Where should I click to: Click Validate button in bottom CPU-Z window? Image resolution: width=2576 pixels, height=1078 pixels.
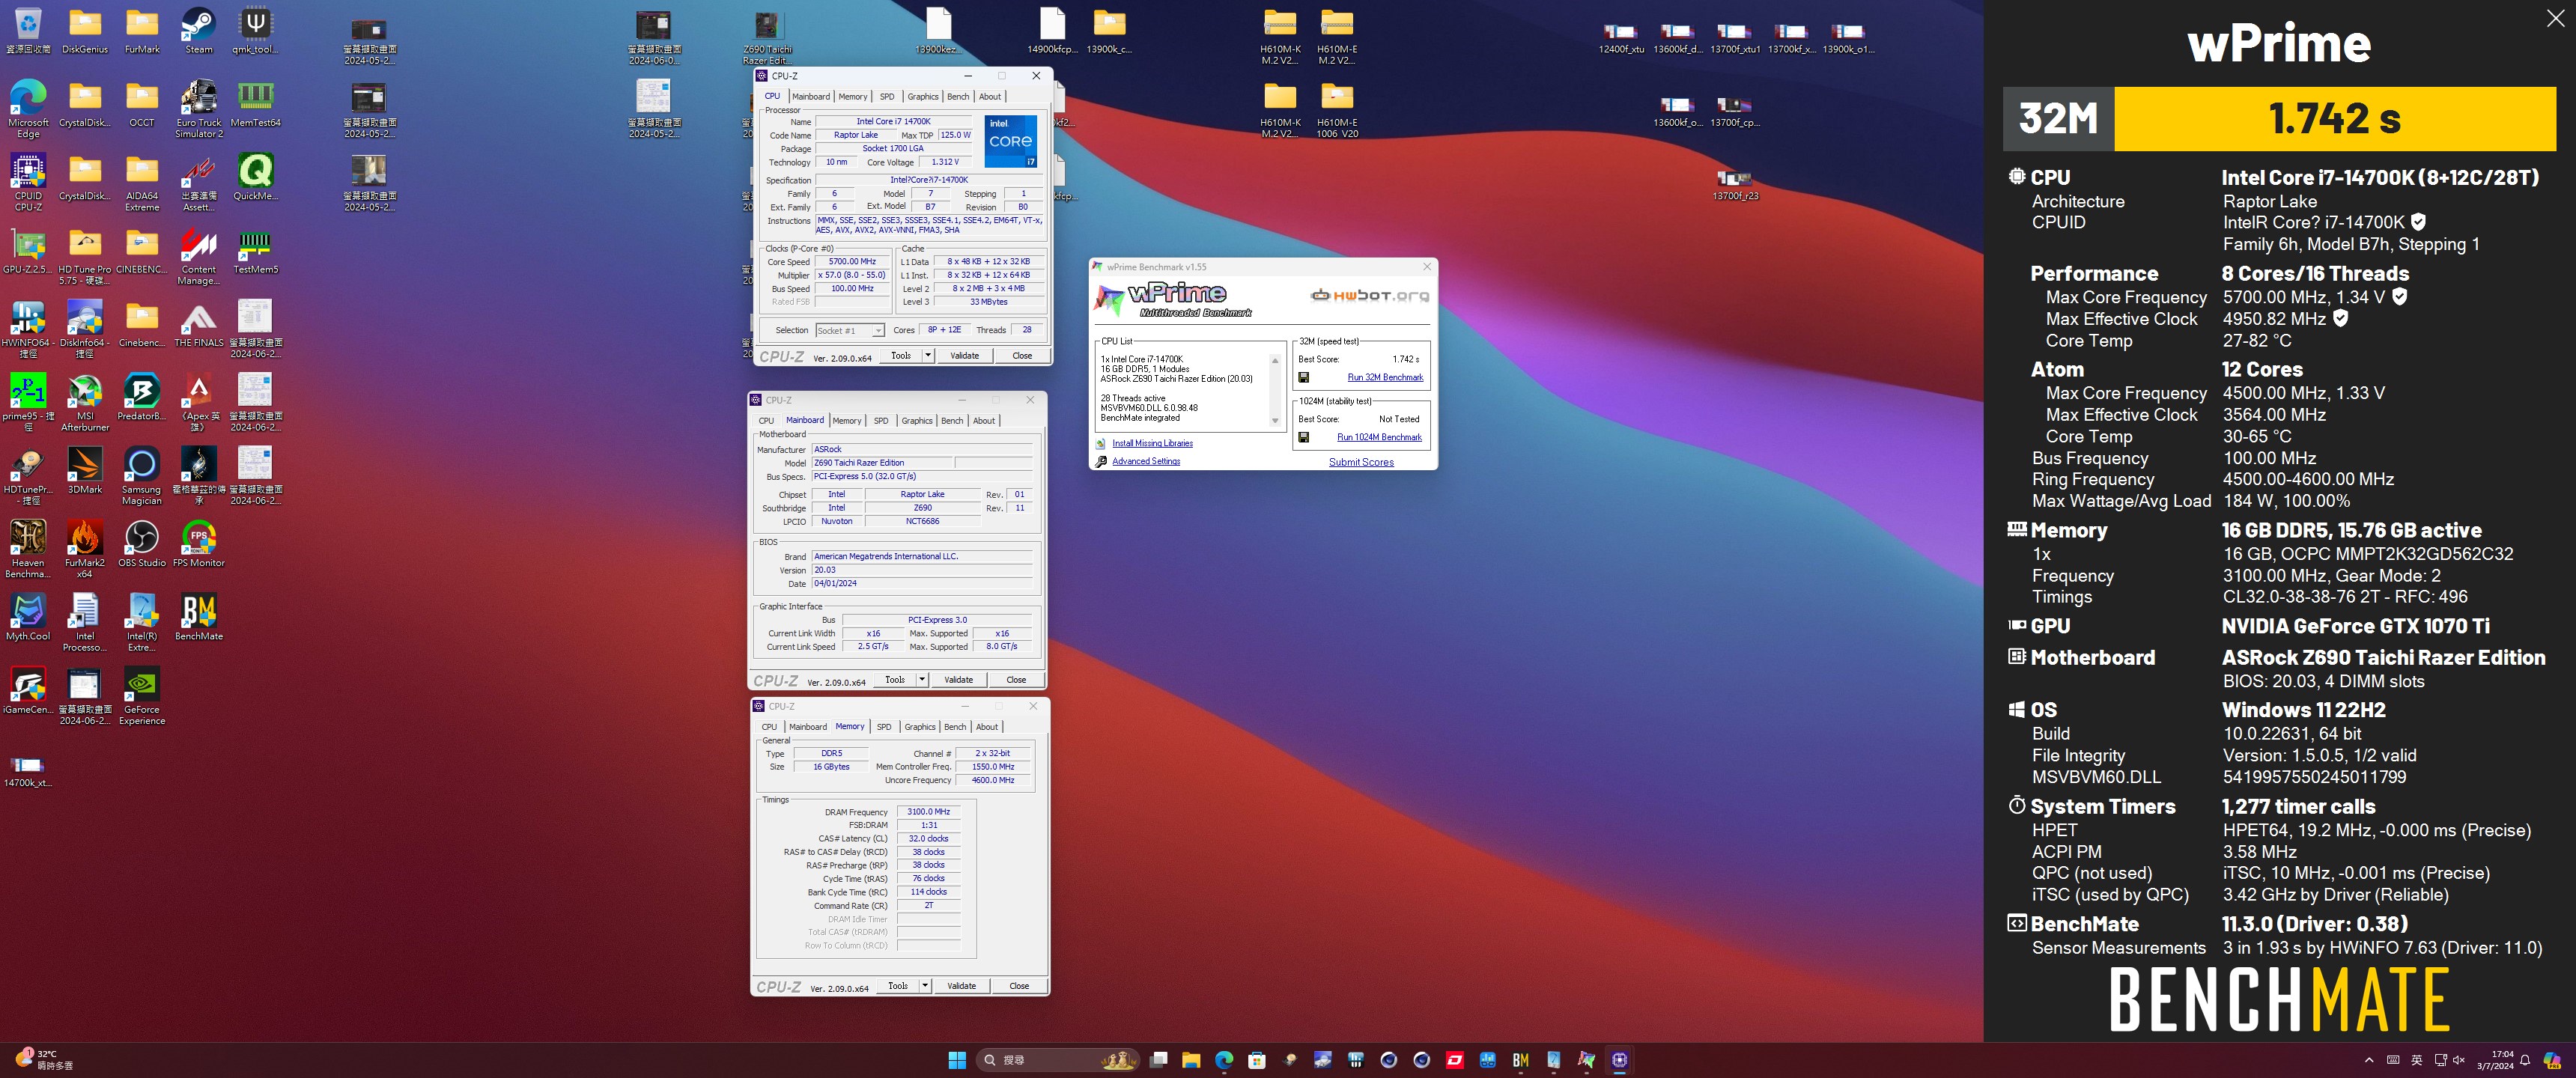(x=961, y=985)
